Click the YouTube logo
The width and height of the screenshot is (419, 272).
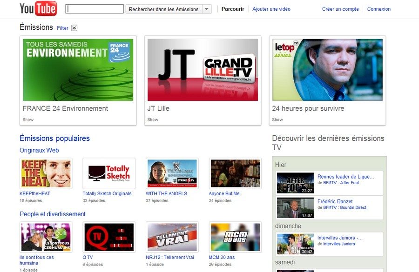38,9
